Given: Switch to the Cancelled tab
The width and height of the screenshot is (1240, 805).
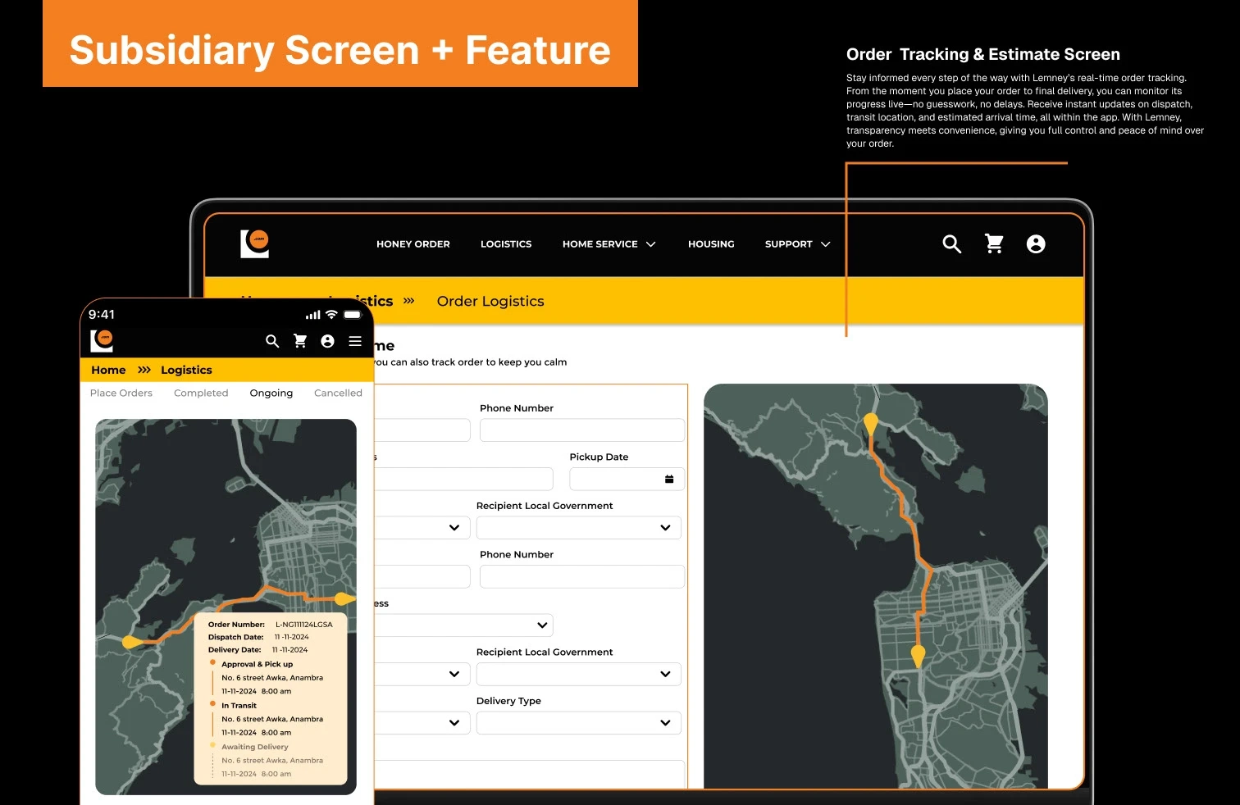Looking at the screenshot, I should (338, 393).
